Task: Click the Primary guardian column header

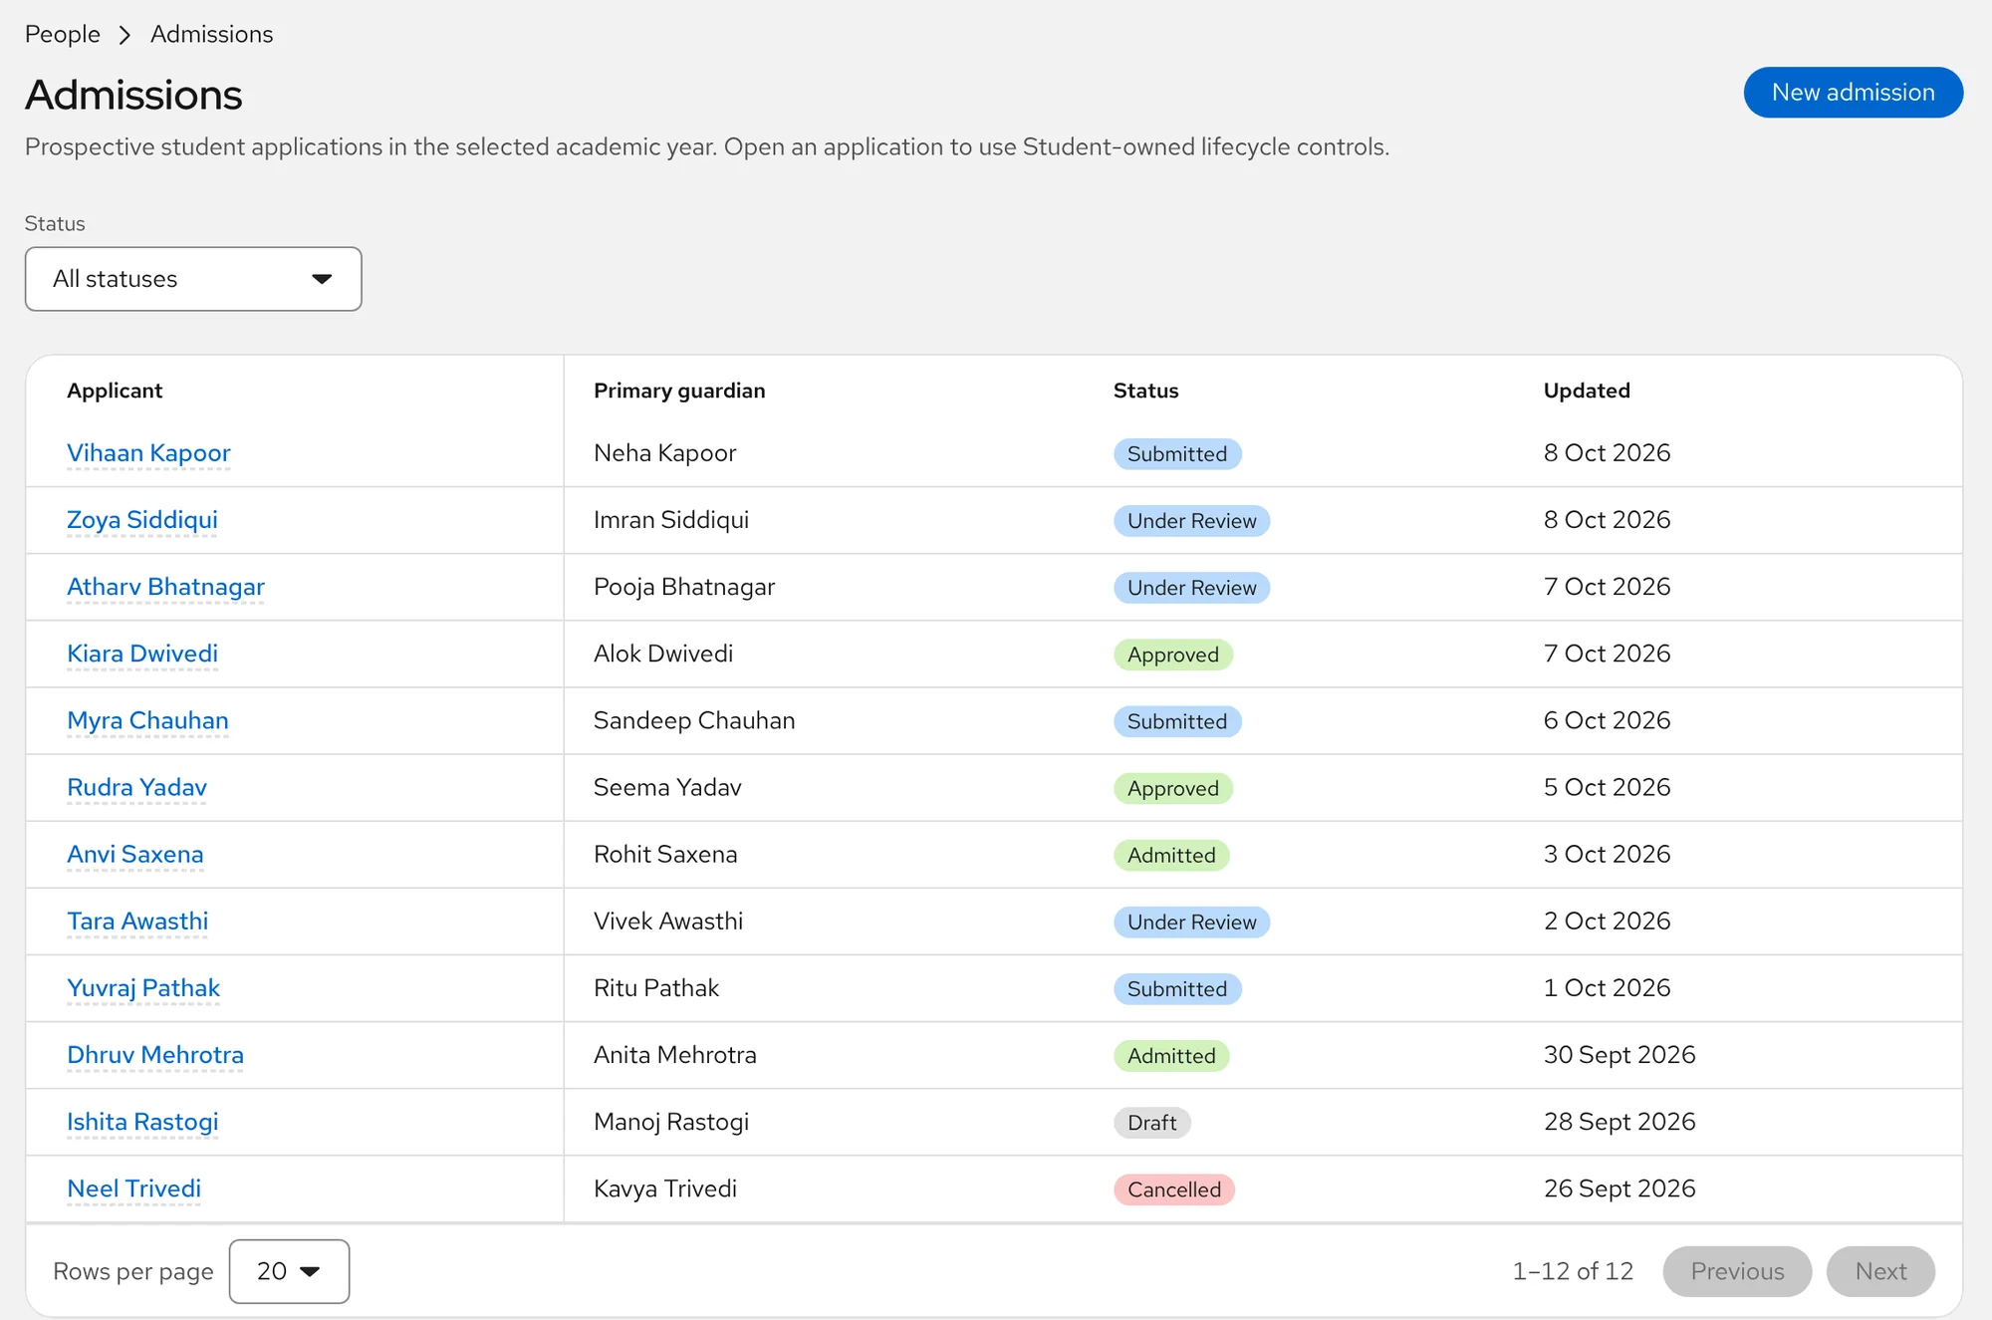Action: click(x=679, y=391)
